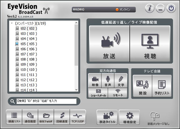The image size is (180, 129).
Task: Open 通信履歴 communication history
Action: 30,117
